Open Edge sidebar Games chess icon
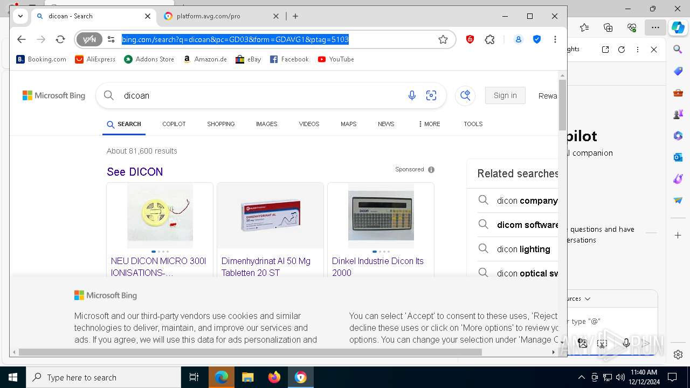Image resolution: width=690 pixels, height=388 pixels. point(678,114)
